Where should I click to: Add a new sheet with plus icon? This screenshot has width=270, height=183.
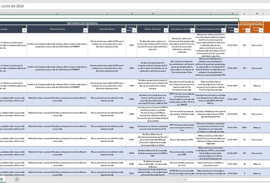(x=17, y=180)
